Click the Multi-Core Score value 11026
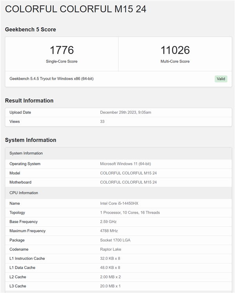This screenshot has width=235, height=293. pyautogui.click(x=175, y=50)
